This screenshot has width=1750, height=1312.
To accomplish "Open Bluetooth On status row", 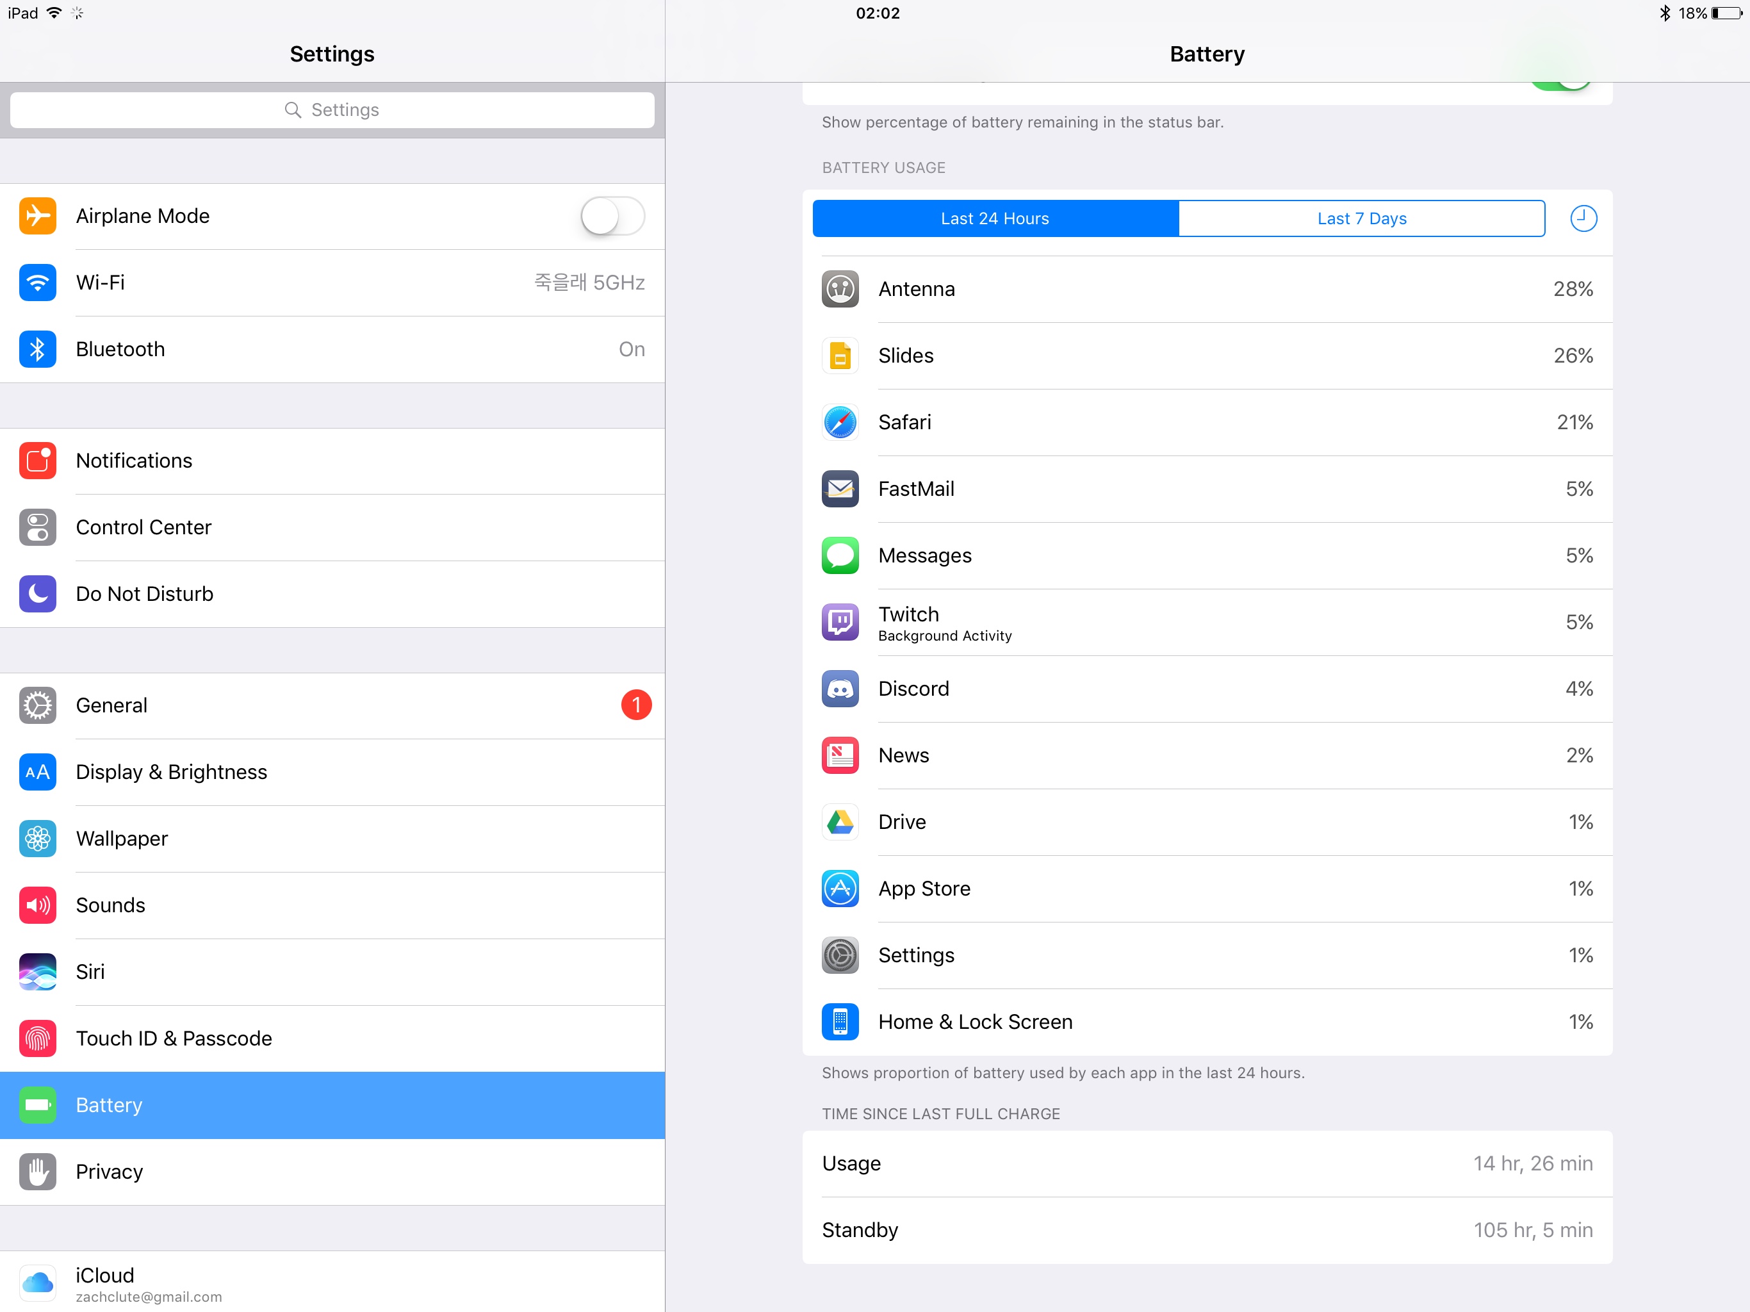I will pyautogui.click(x=332, y=349).
